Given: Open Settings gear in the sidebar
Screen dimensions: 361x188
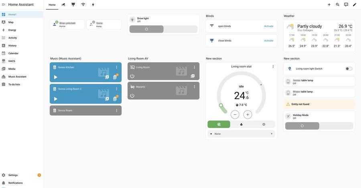Looking at the screenshot, I should (4, 175).
